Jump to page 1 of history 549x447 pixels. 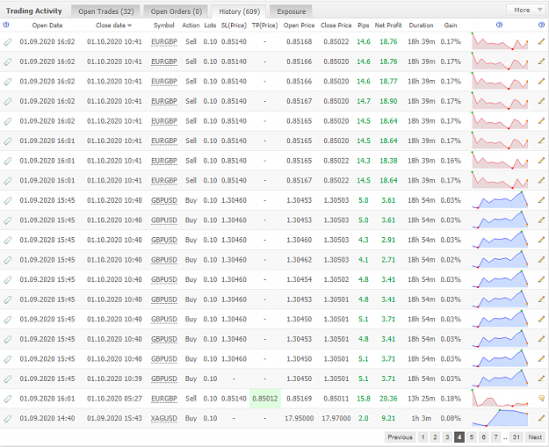pyautogui.click(x=423, y=436)
